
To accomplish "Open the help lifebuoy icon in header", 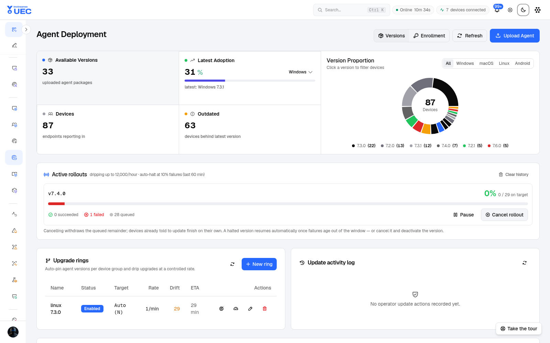I will tap(510, 10).
